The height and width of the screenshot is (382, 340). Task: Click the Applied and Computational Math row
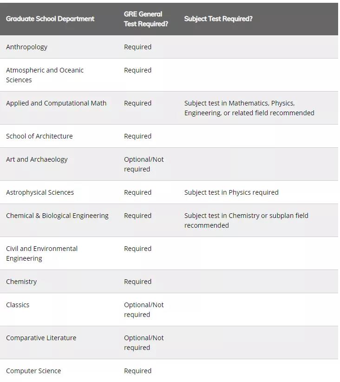[x=56, y=103]
